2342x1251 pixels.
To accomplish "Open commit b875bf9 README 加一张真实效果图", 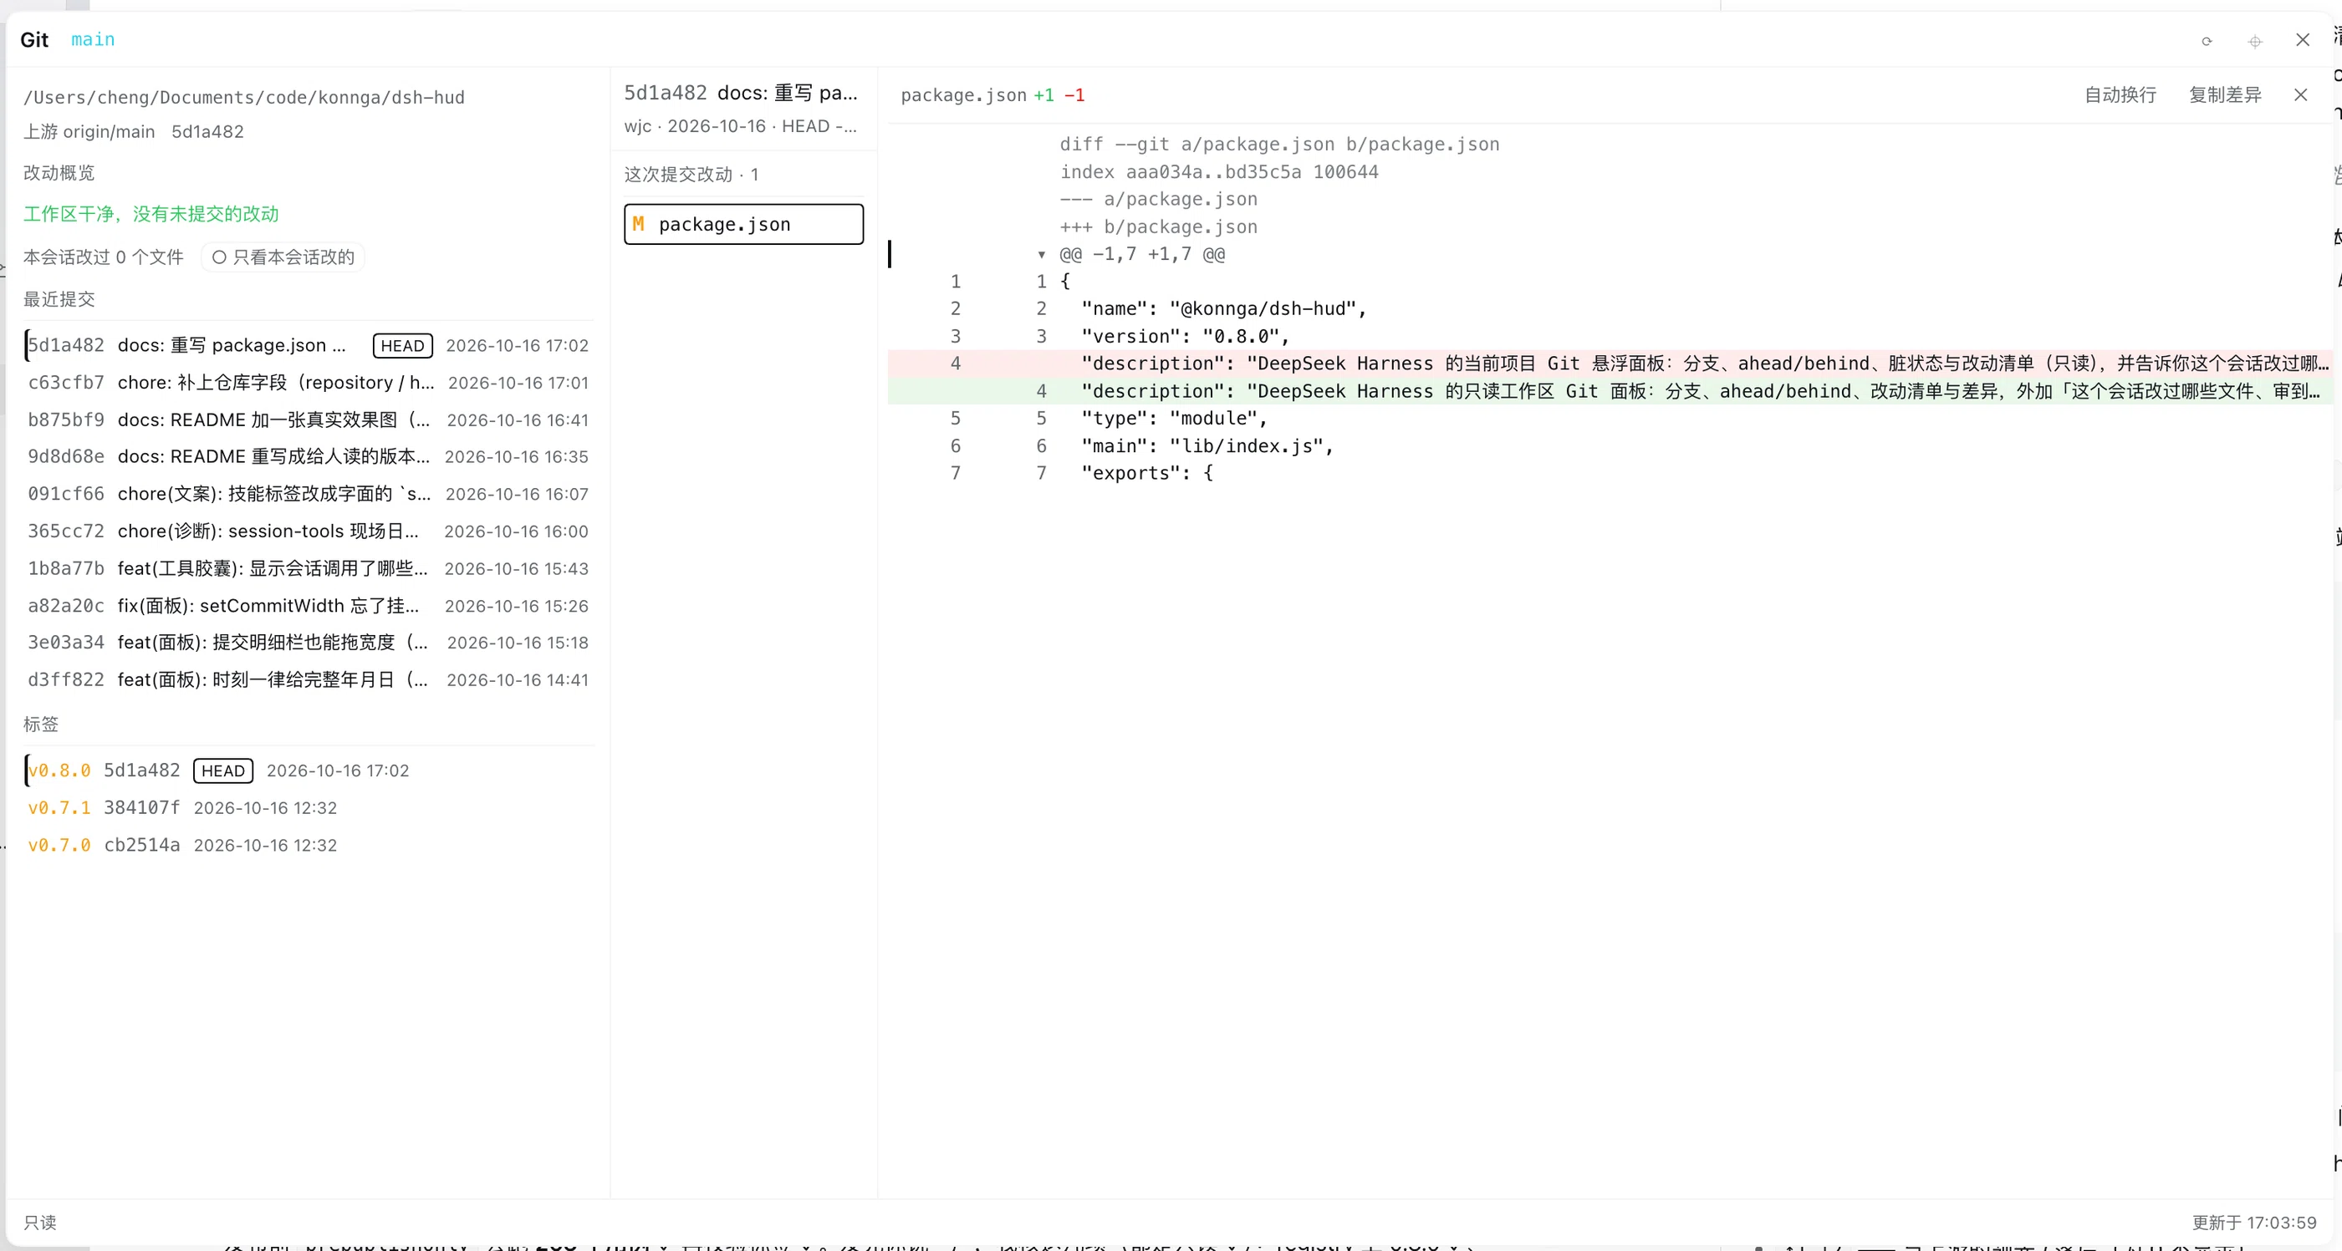I will click(309, 420).
